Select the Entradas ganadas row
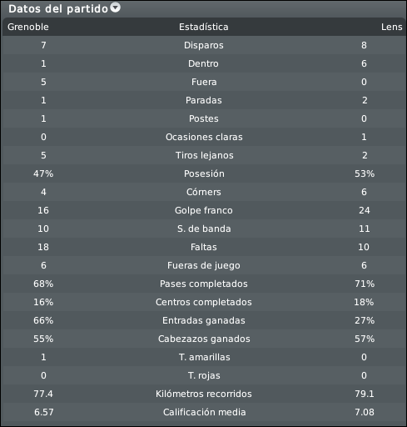 [x=204, y=320]
